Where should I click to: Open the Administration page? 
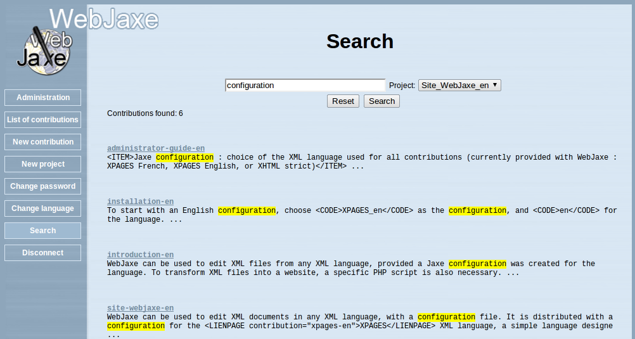(43, 98)
